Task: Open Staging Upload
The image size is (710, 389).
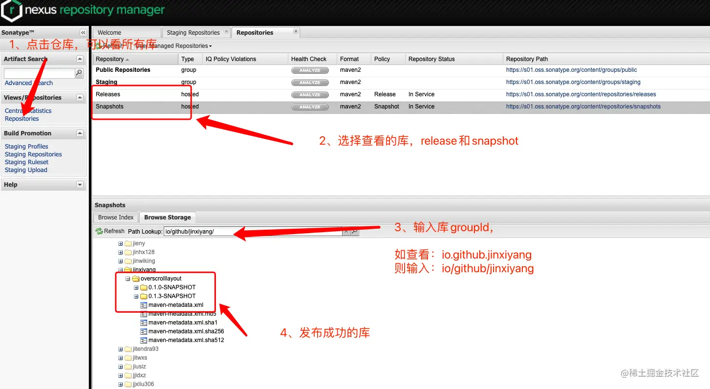Action: tap(26, 170)
